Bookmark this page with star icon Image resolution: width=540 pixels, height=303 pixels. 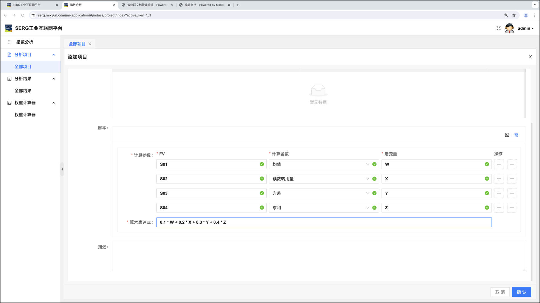tap(514, 15)
